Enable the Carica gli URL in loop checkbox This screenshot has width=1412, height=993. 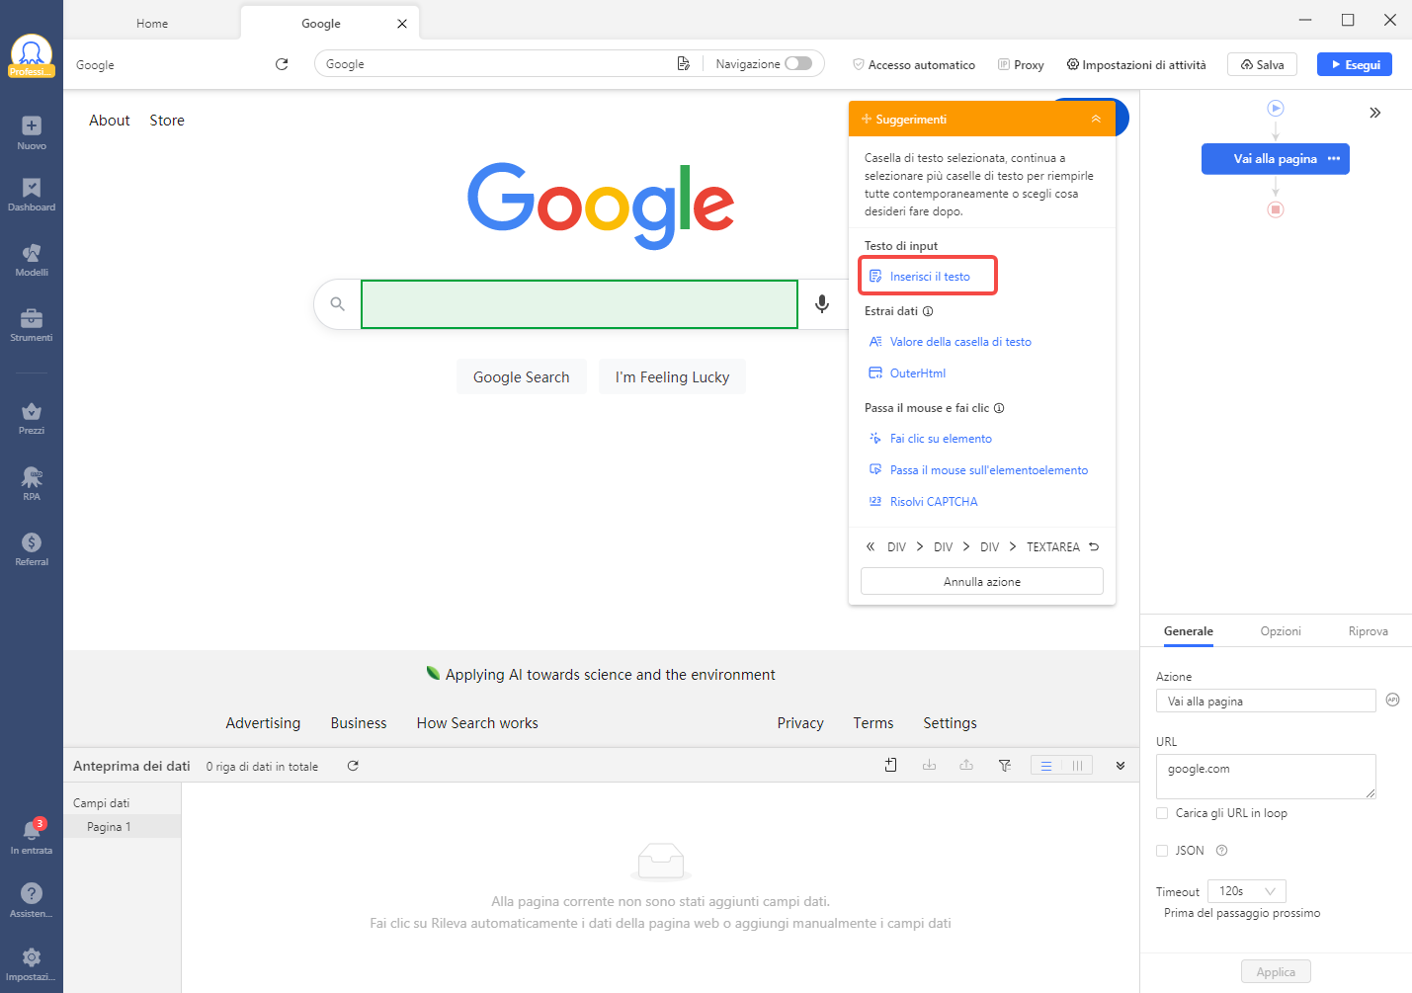[x=1162, y=812]
